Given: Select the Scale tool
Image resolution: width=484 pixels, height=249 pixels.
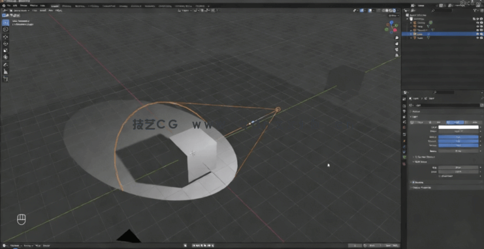Looking at the screenshot, I should 6,50.
